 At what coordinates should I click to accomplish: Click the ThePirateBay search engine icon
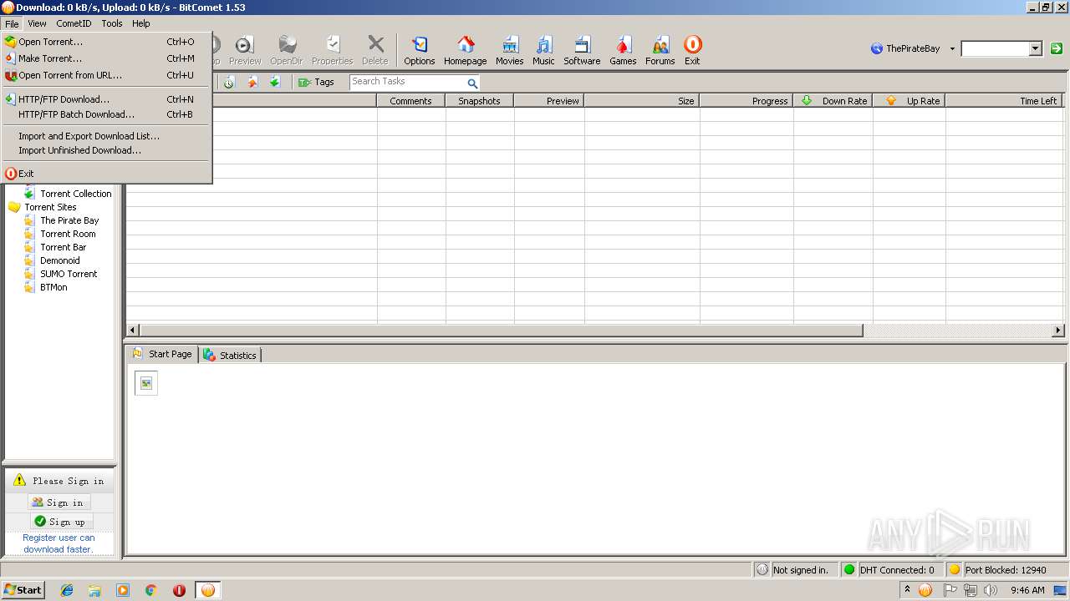coord(877,48)
